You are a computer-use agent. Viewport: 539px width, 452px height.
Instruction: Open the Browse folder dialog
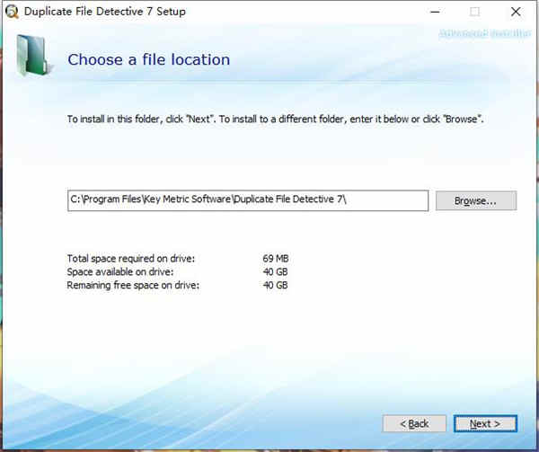click(476, 200)
